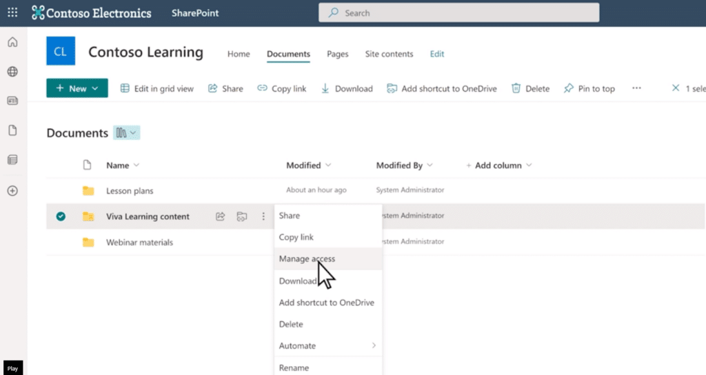Choose Add shortcut to OneDrive menu entry
The height and width of the screenshot is (375, 706).
click(x=327, y=303)
